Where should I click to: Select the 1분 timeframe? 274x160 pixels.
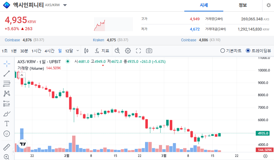pyautogui.click(x=14, y=51)
